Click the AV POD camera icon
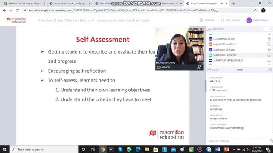The image size is (273, 153). point(159,67)
